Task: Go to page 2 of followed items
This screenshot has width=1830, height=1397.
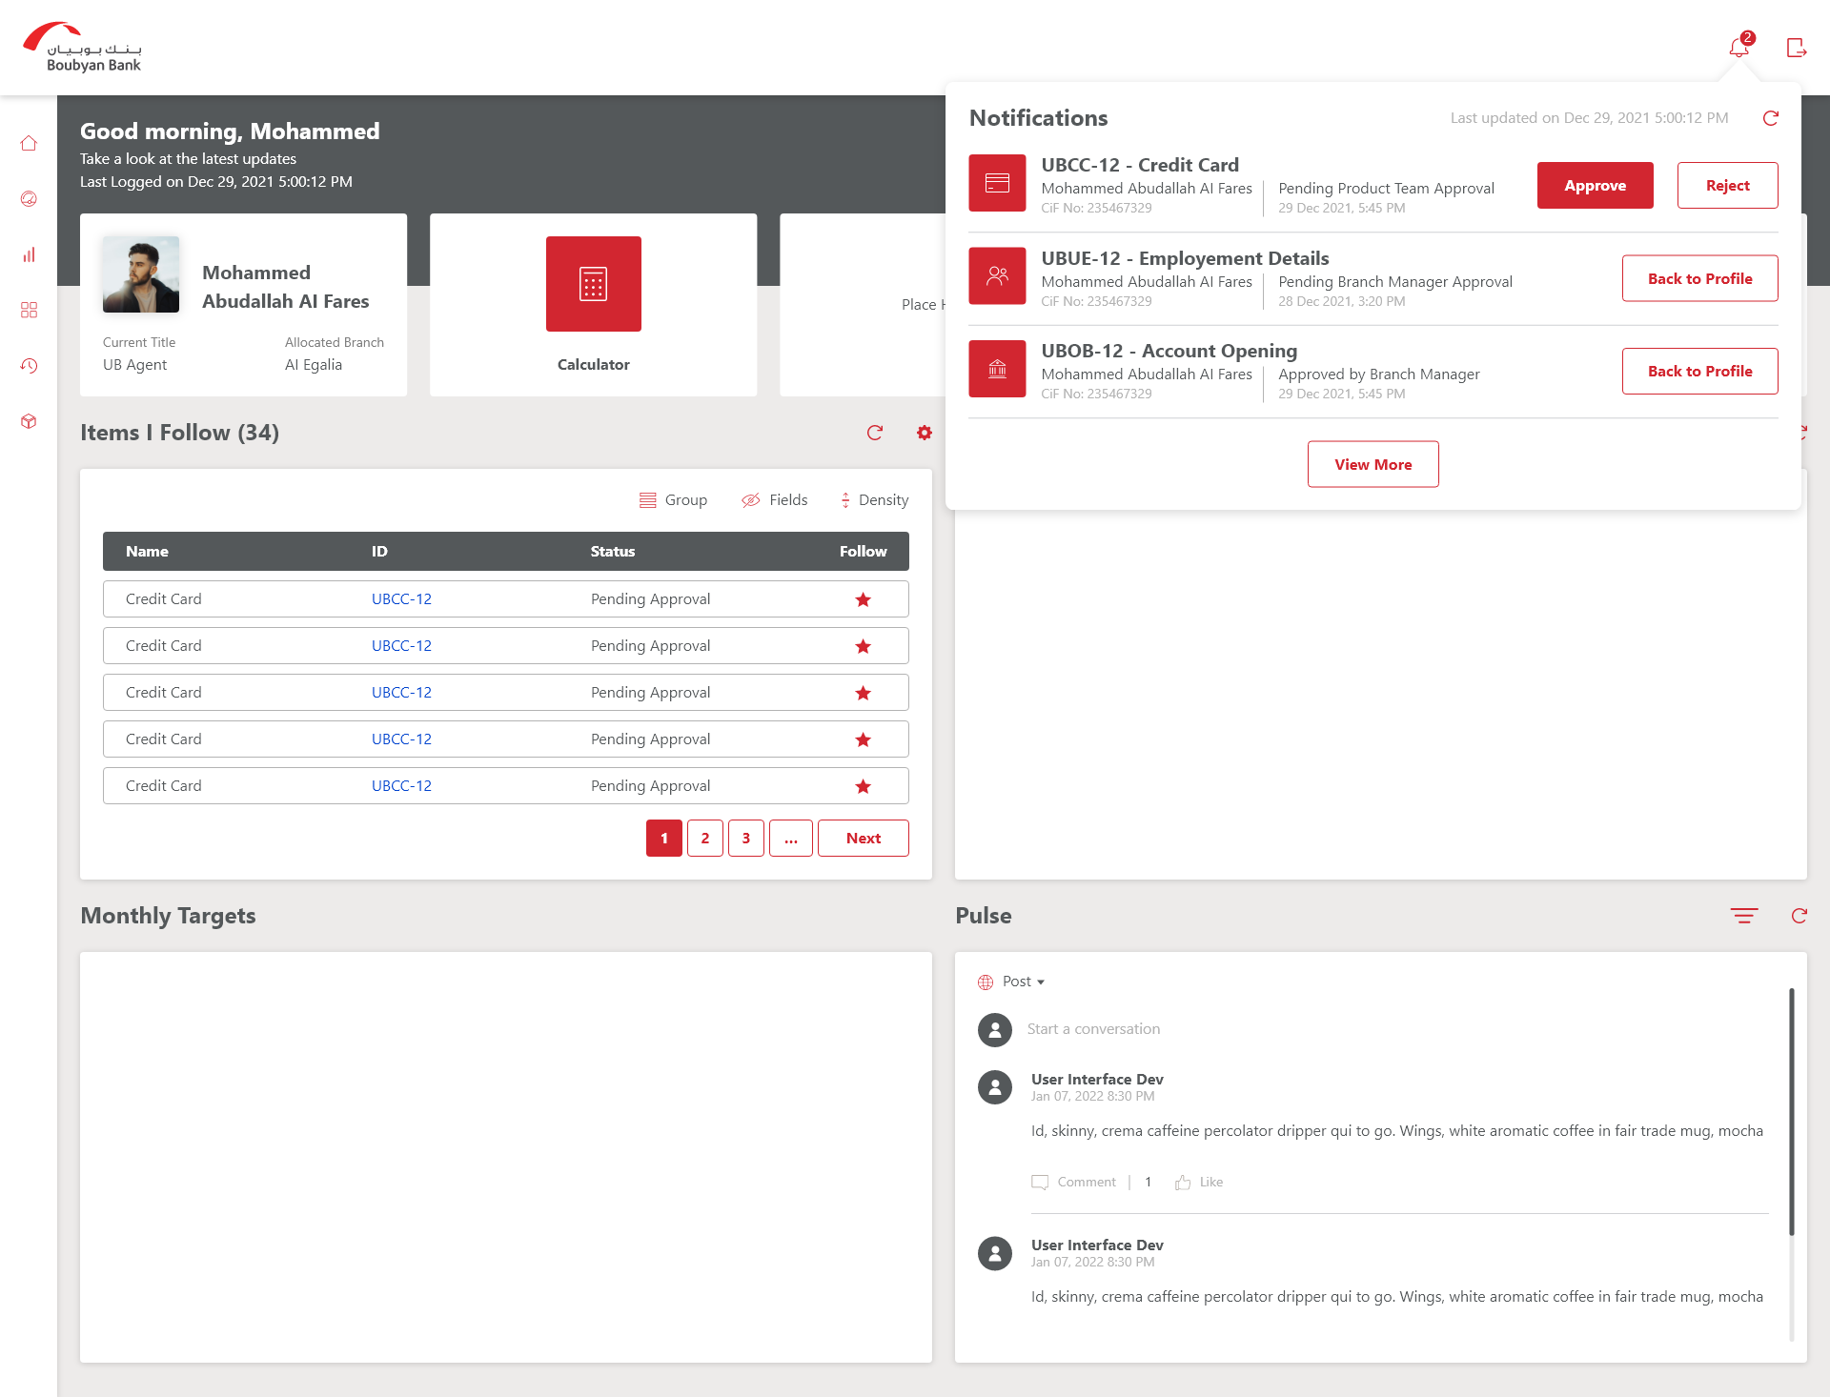Action: (704, 839)
